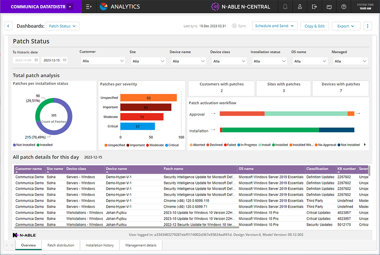Show next legend items with arrow
This screenshot has width=380, height=255.
click(365, 145)
